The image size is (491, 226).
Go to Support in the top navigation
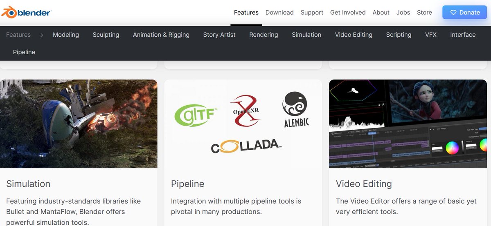coord(312,13)
